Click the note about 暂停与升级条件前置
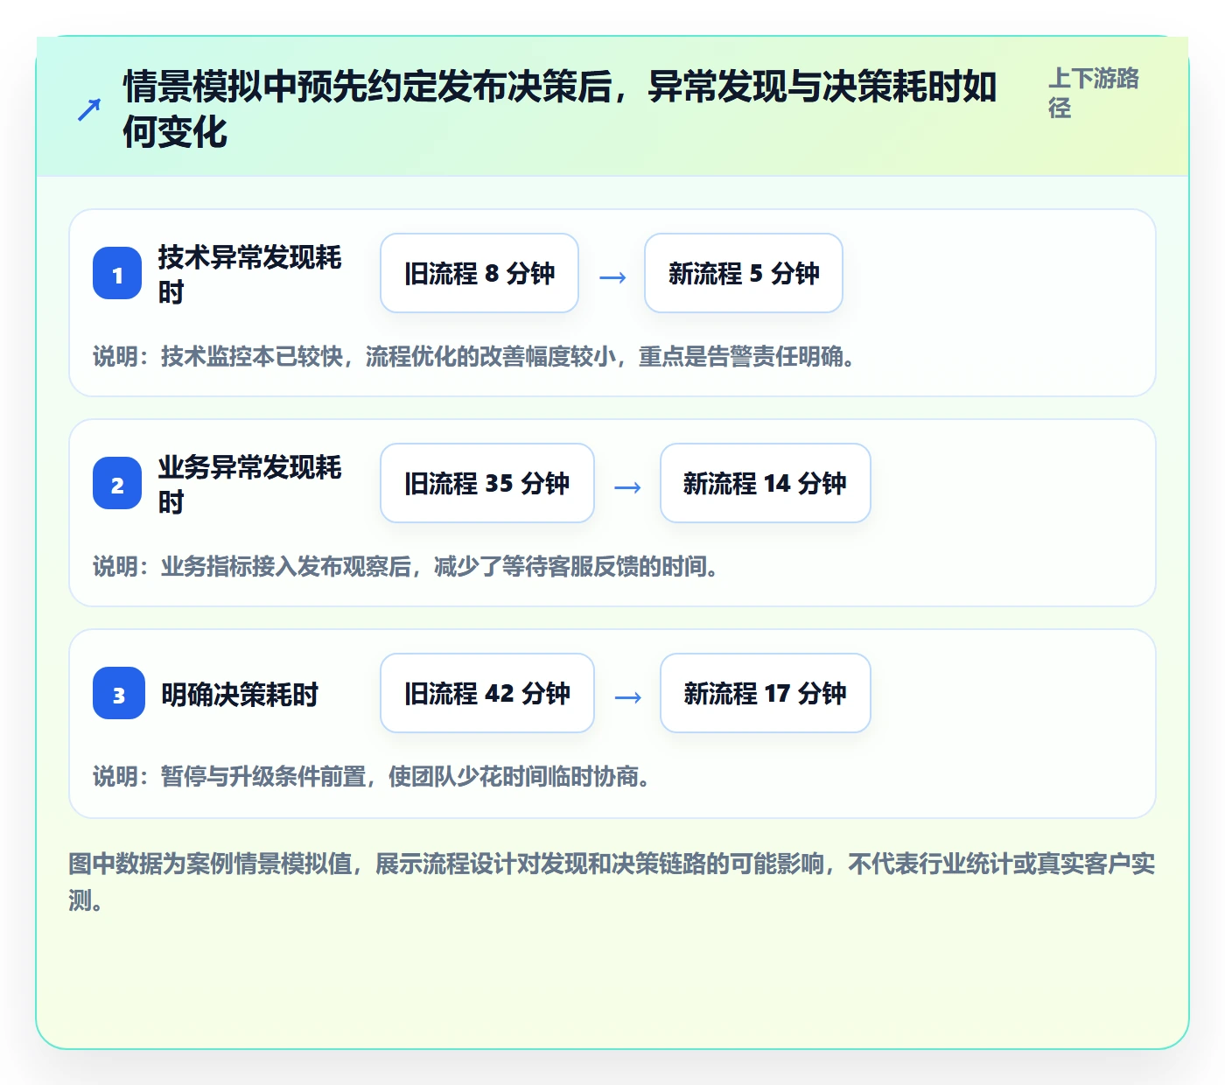This screenshot has height=1085, width=1225. point(371,777)
